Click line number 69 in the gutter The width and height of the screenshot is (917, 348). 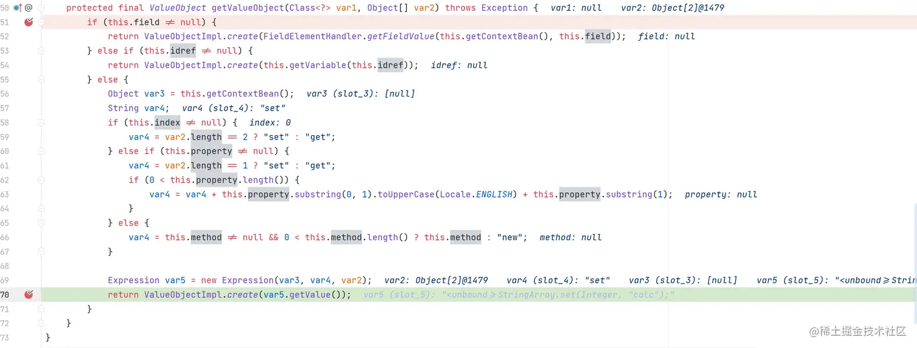(x=5, y=280)
